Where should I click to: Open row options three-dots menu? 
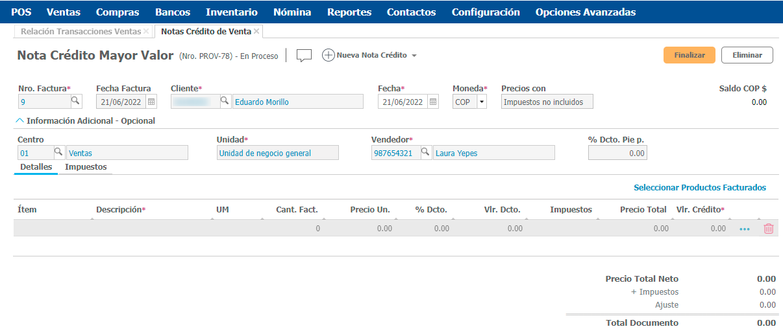[x=744, y=229]
